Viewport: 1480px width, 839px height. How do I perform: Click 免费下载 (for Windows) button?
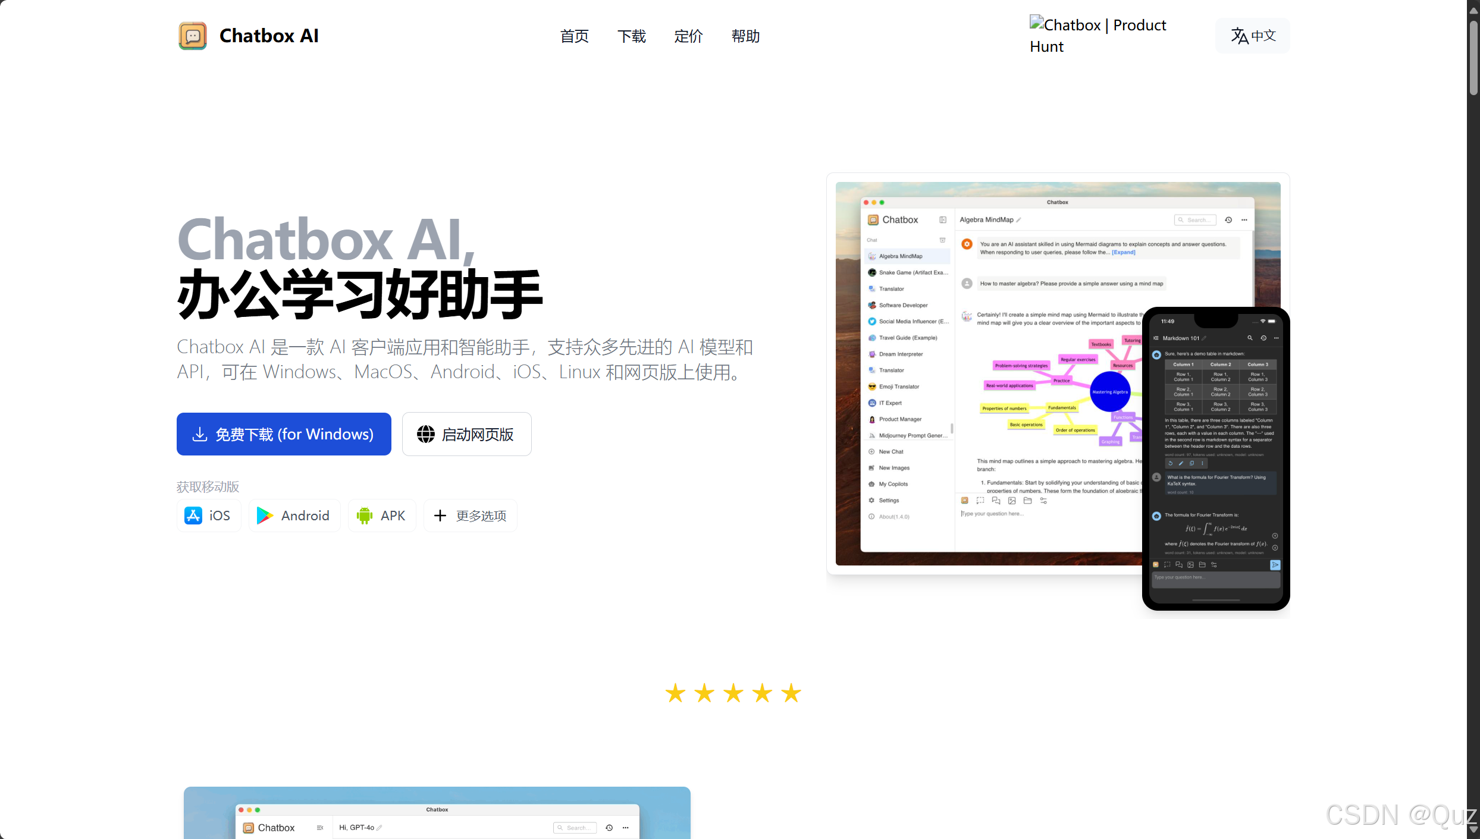(294, 434)
